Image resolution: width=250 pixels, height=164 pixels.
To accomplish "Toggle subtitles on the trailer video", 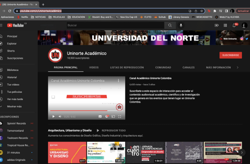I will point(100,116).
